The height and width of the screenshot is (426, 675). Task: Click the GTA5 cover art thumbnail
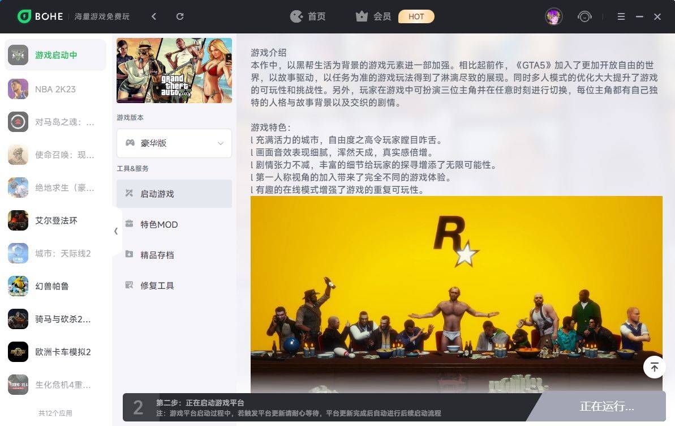pos(174,70)
